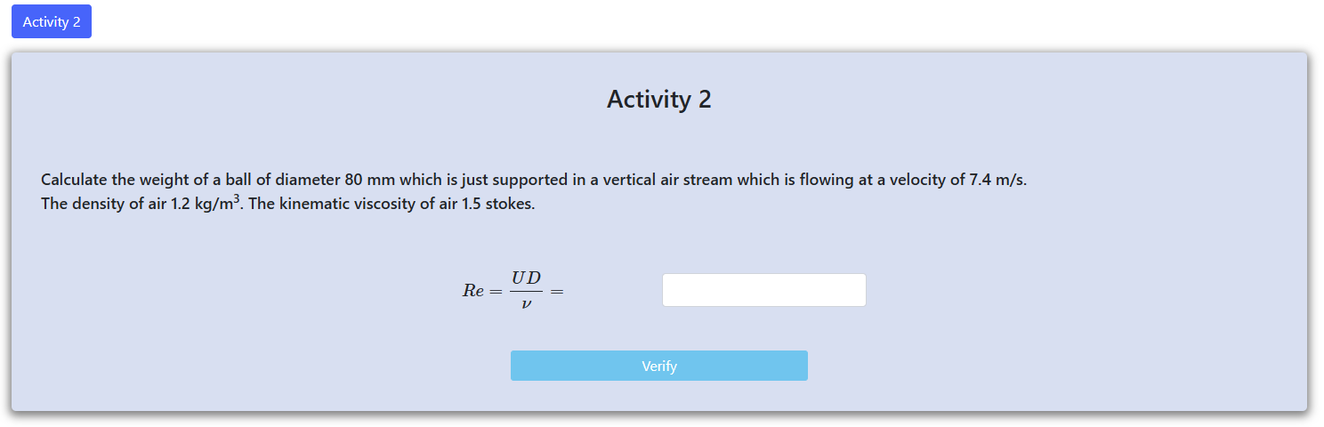Screen dimensions: 1324x427
Task: Click the equals sign after the fraction
Action: coord(557,291)
